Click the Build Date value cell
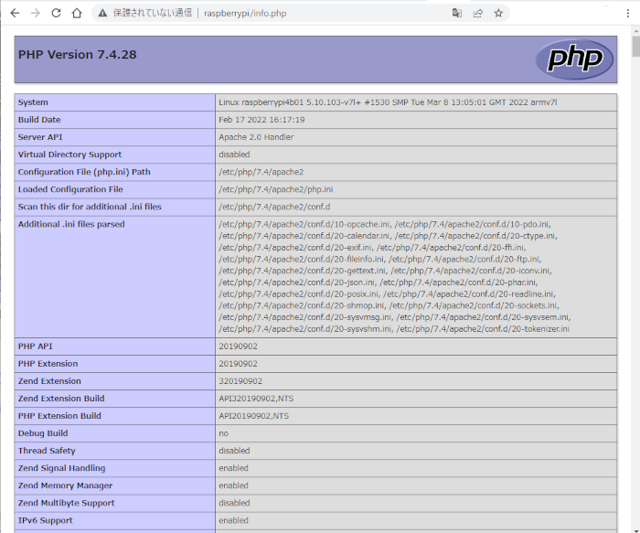 click(x=261, y=120)
